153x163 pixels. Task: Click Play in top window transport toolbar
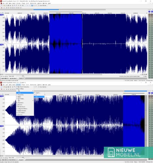(x=9, y=8)
